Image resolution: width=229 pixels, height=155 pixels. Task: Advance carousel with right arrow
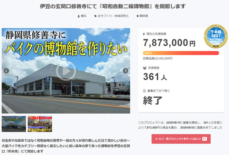click(126, 71)
